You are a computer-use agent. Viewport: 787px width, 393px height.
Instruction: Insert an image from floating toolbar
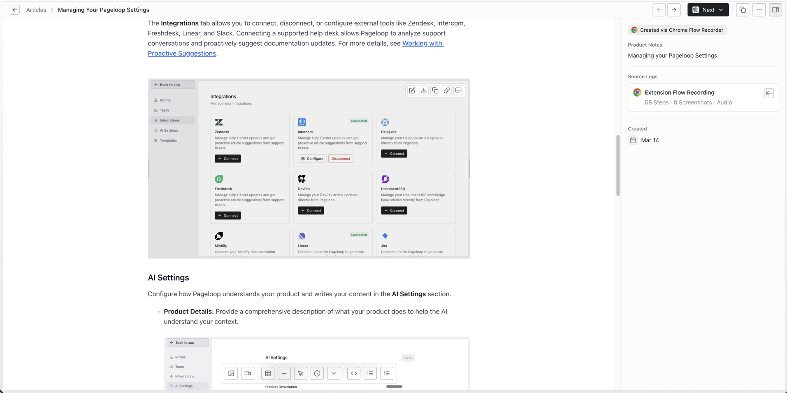tap(231, 373)
